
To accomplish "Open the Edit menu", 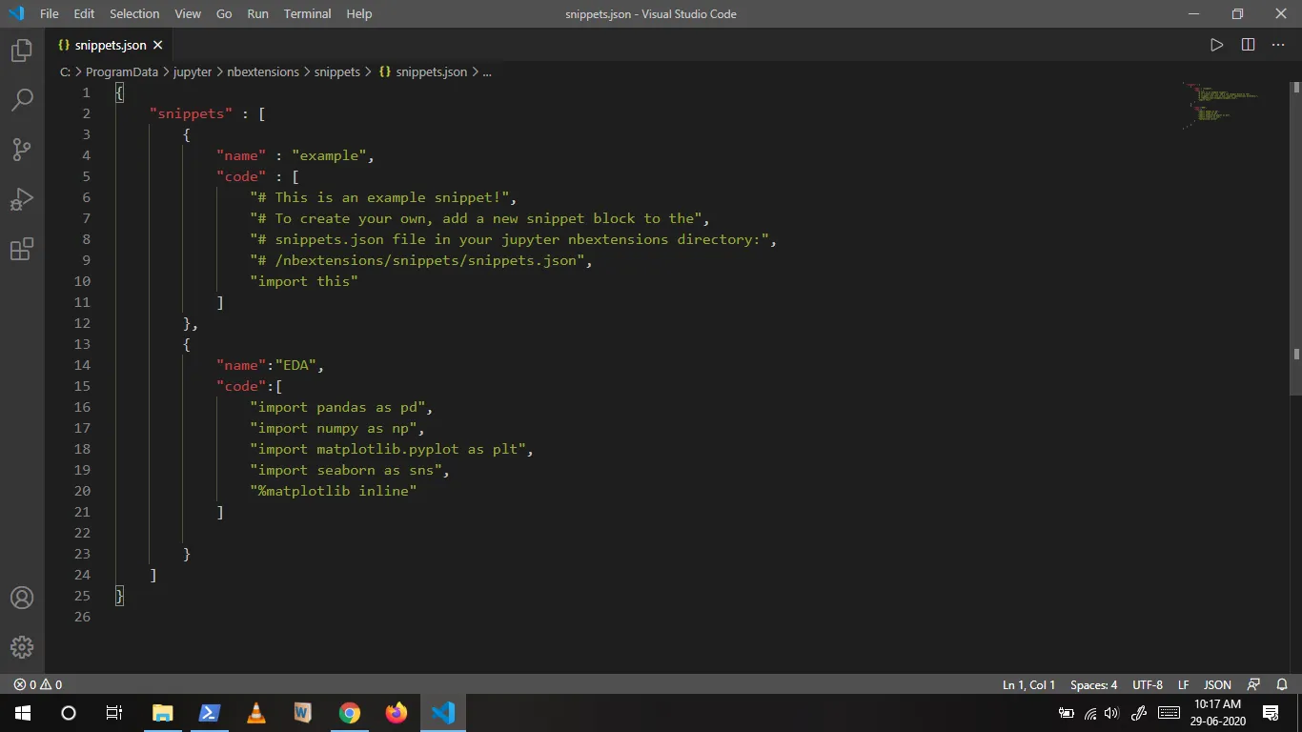I will click(x=84, y=13).
